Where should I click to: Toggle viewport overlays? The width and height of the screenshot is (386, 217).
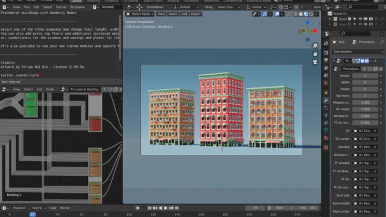[277, 14]
